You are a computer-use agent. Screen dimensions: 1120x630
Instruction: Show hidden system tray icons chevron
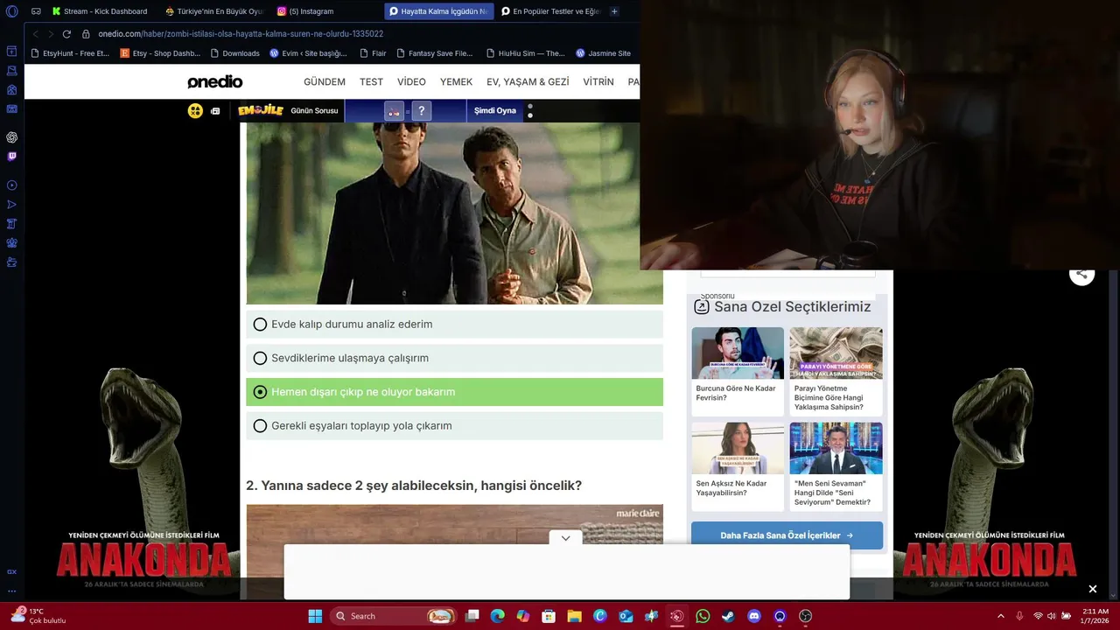coord(1001,616)
